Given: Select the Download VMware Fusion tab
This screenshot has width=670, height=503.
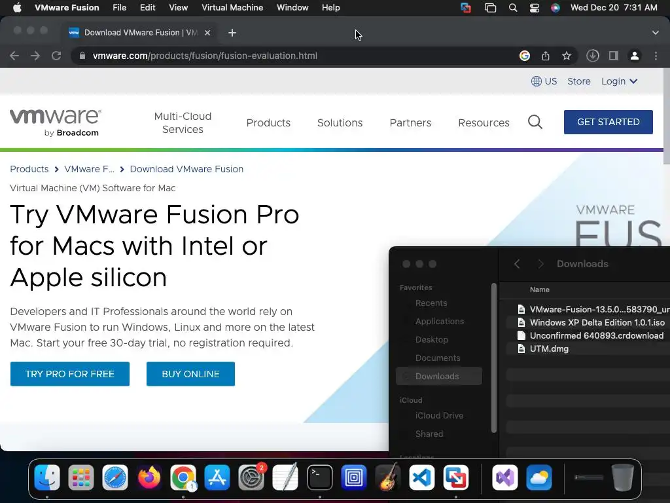Looking at the screenshot, I should pos(139,33).
